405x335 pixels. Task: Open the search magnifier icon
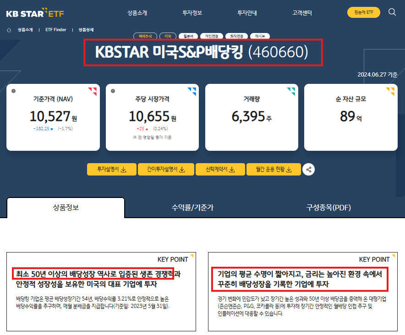pyautogui.click(x=392, y=13)
